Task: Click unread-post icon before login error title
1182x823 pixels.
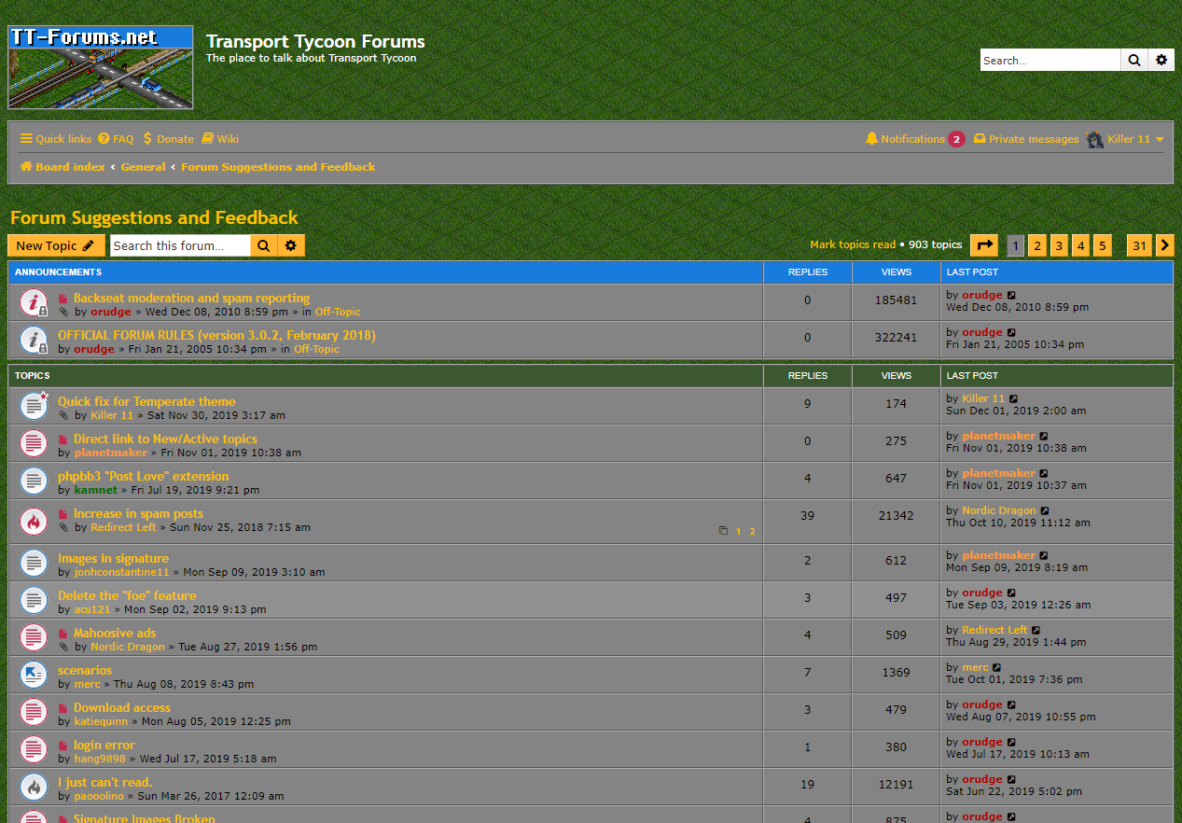Action: click(x=63, y=746)
